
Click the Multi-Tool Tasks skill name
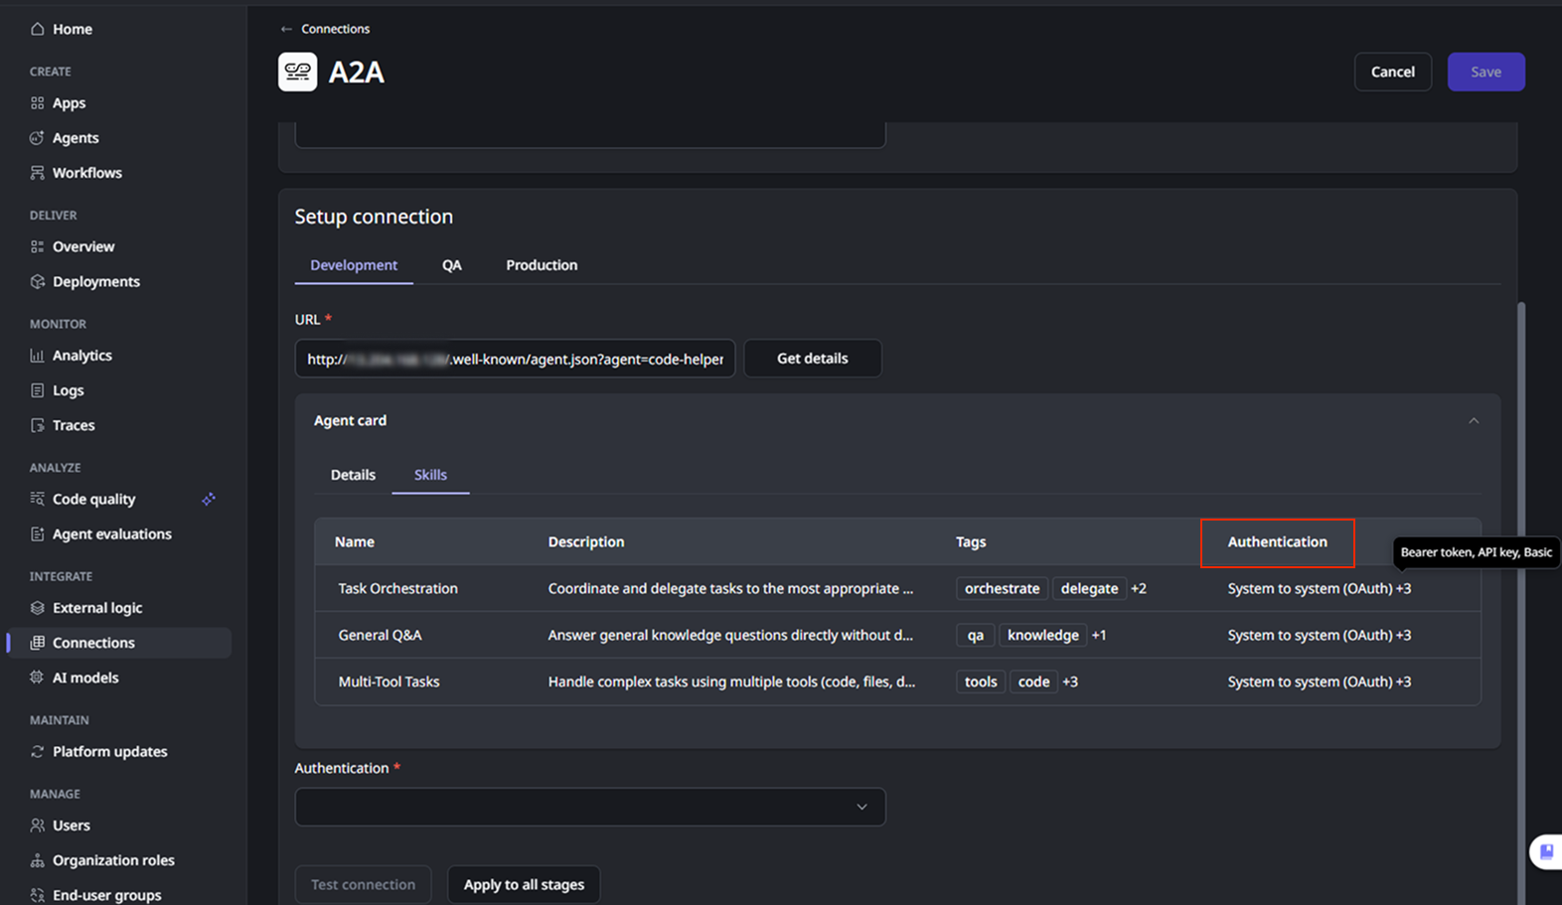point(389,681)
